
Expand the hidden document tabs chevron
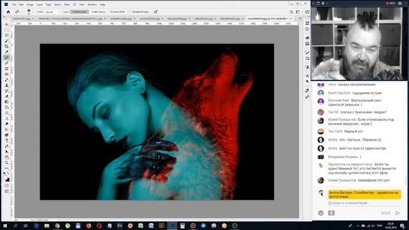click(300, 19)
